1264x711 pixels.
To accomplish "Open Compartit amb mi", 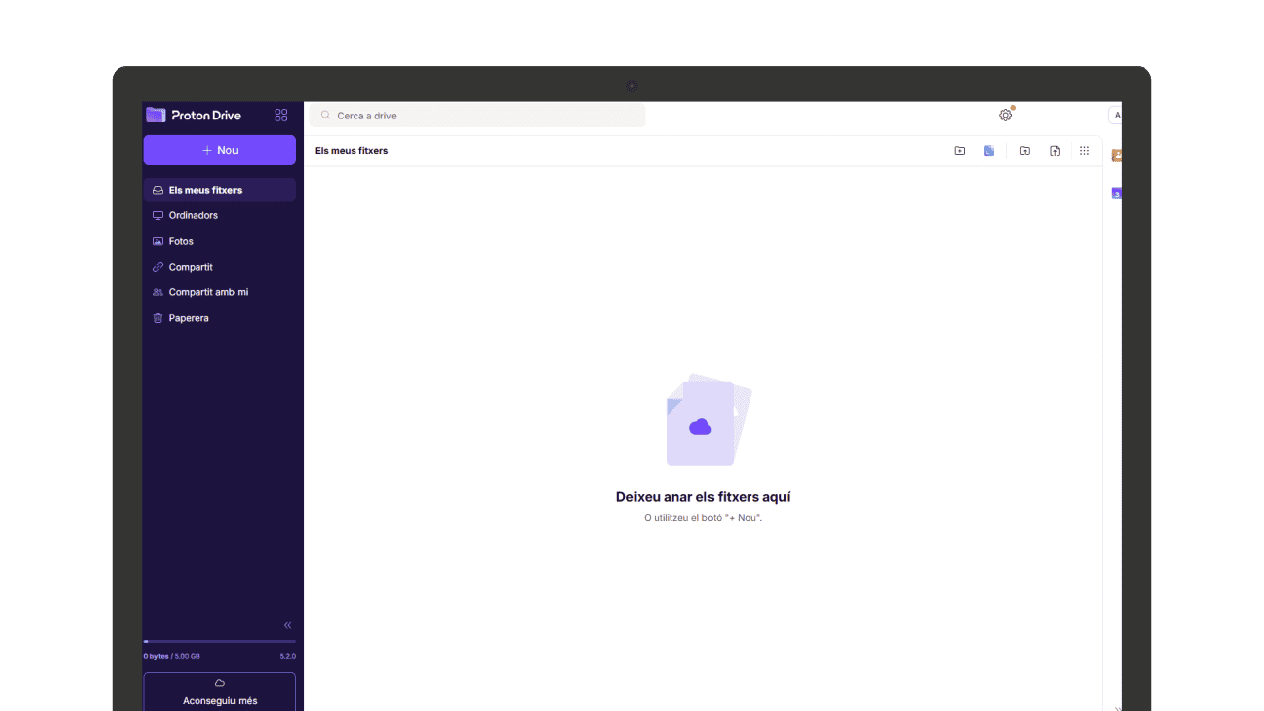I will (208, 292).
